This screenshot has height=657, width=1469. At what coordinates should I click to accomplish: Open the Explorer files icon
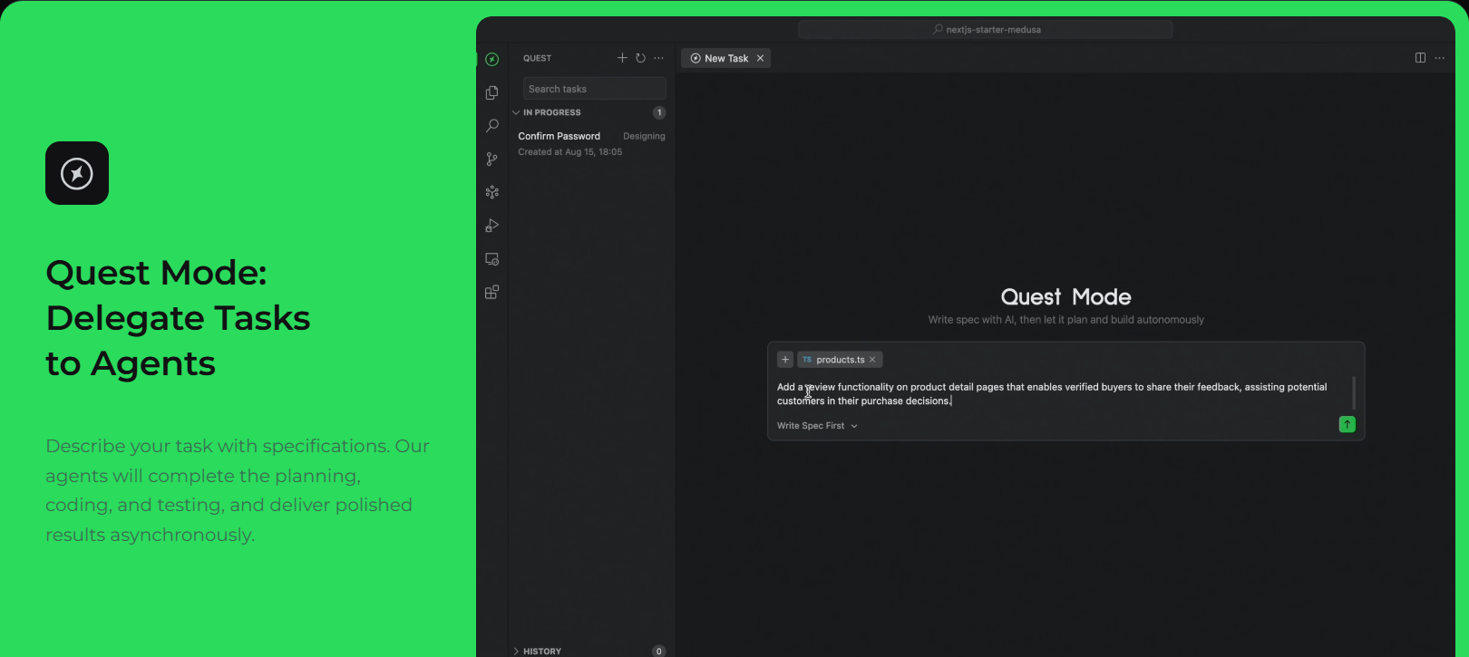[x=491, y=92]
